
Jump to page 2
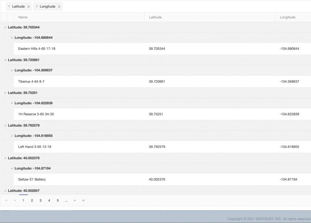(32, 201)
